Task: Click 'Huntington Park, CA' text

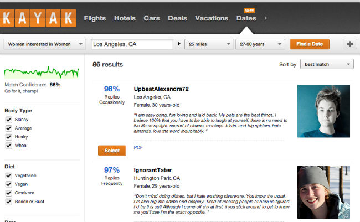Action: pyautogui.click(x=157, y=178)
